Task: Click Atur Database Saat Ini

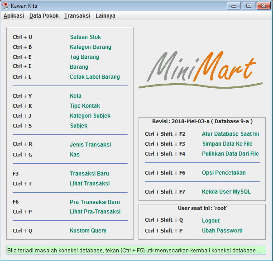Action: (230, 134)
